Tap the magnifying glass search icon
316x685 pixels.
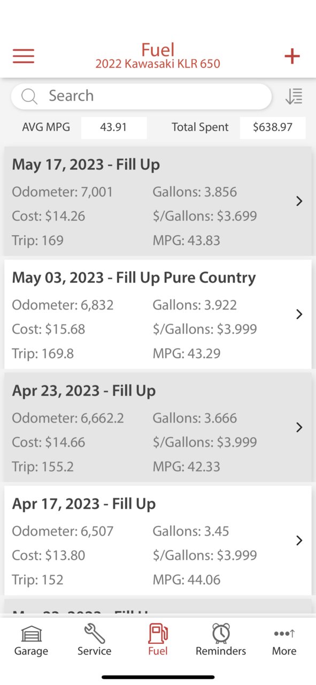[29, 96]
